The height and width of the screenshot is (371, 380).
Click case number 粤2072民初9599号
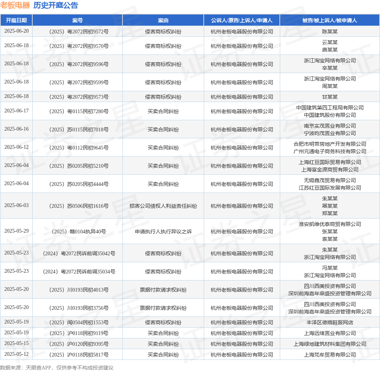[x=79, y=82]
